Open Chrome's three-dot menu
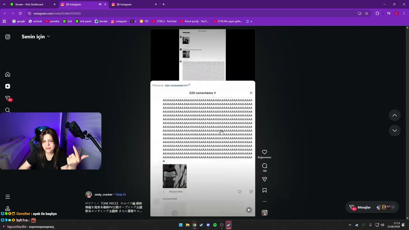The image size is (409, 230). [404, 13]
